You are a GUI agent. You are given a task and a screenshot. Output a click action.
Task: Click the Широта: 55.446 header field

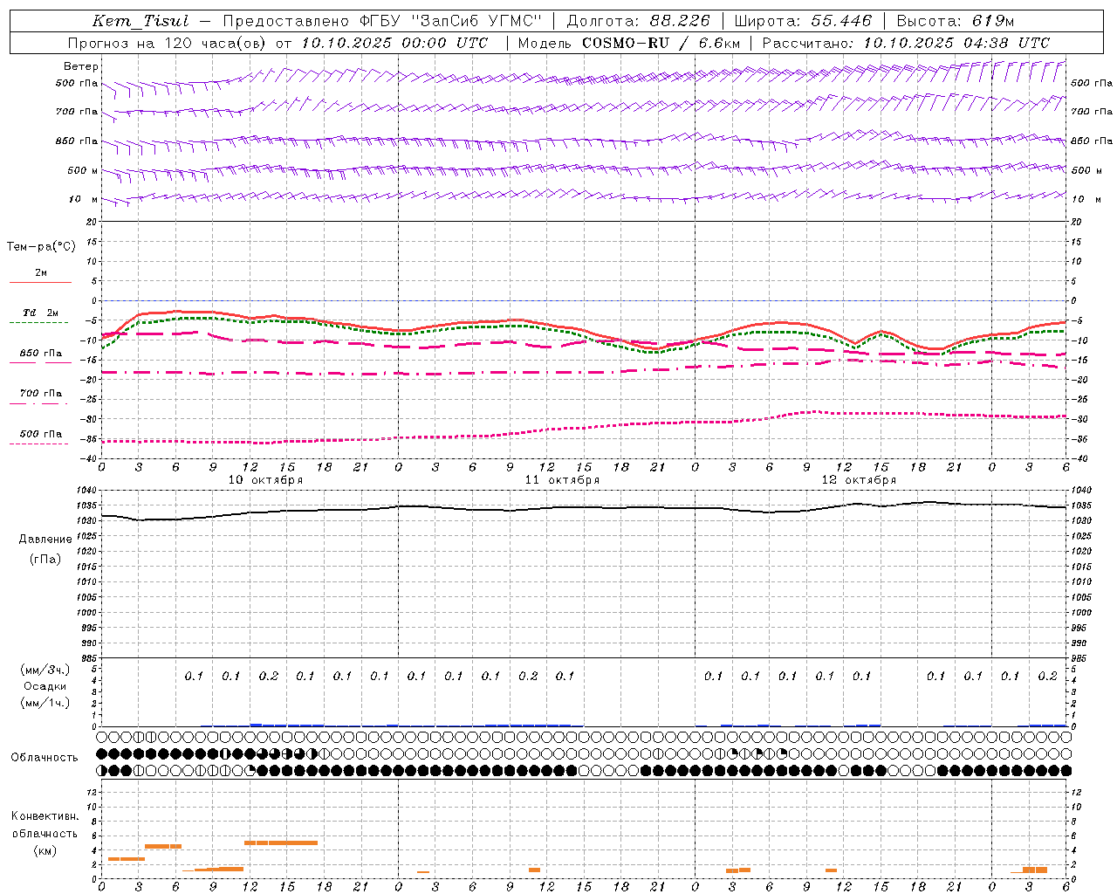(x=804, y=21)
